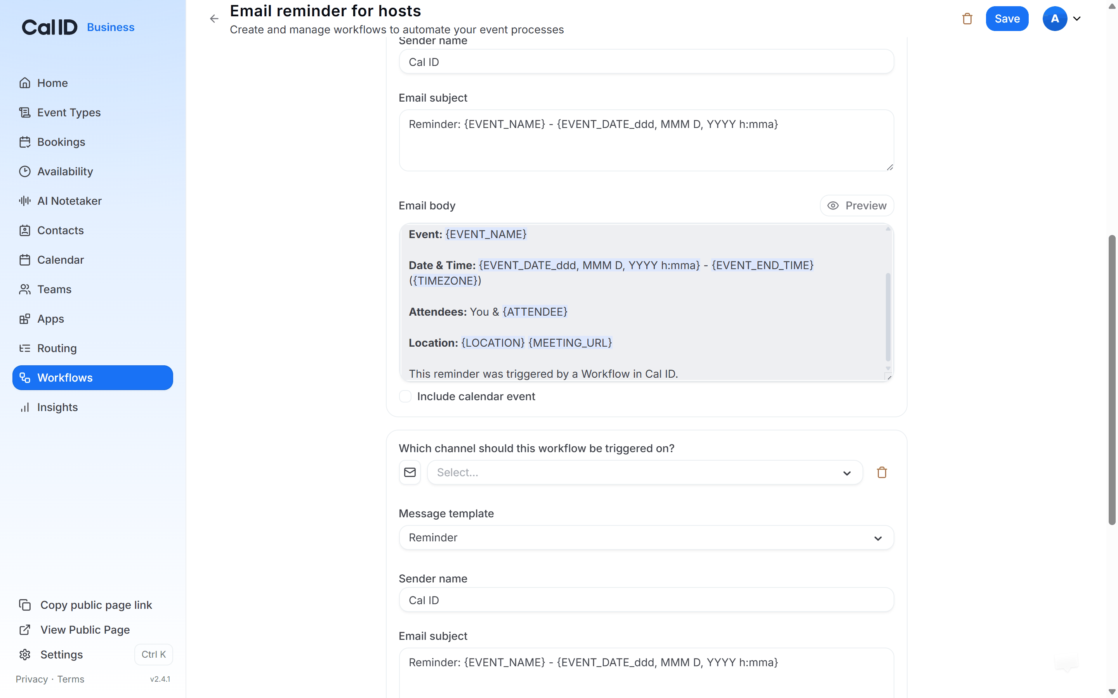The width and height of the screenshot is (1118, 698).
Task: Click the Workflows icon
Action: click(25, 378)
